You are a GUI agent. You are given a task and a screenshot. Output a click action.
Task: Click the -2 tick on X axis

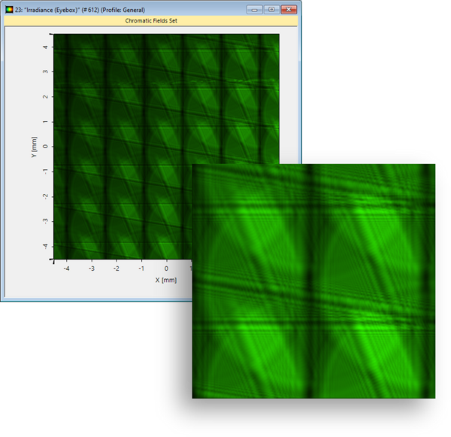tap(117, 269)
